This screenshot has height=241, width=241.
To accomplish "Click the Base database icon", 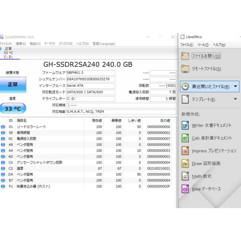I will point(185,189).
